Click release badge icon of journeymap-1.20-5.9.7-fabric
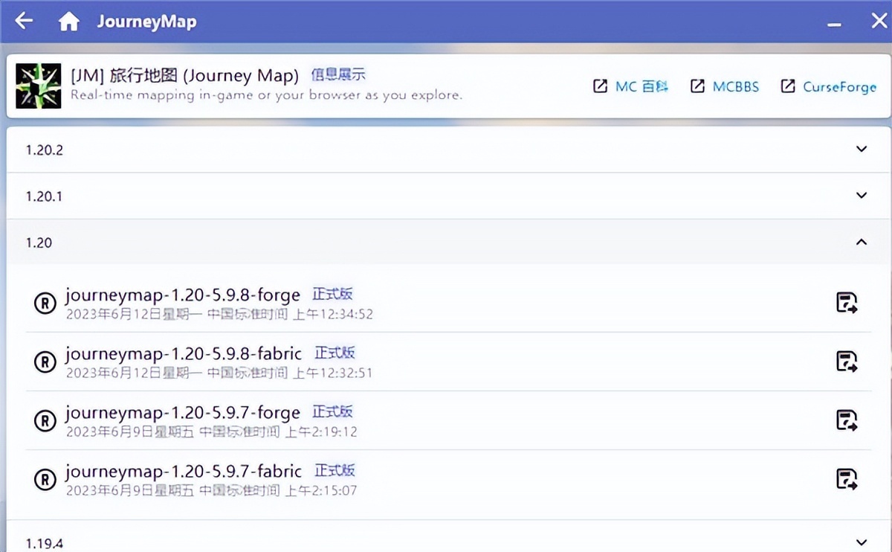Image resolution: width=892 pixels, height=552 pixels. (x=45, y=479)
